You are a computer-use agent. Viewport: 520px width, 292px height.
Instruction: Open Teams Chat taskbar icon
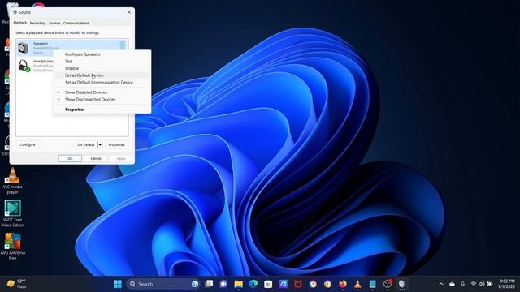pos(224,284)
